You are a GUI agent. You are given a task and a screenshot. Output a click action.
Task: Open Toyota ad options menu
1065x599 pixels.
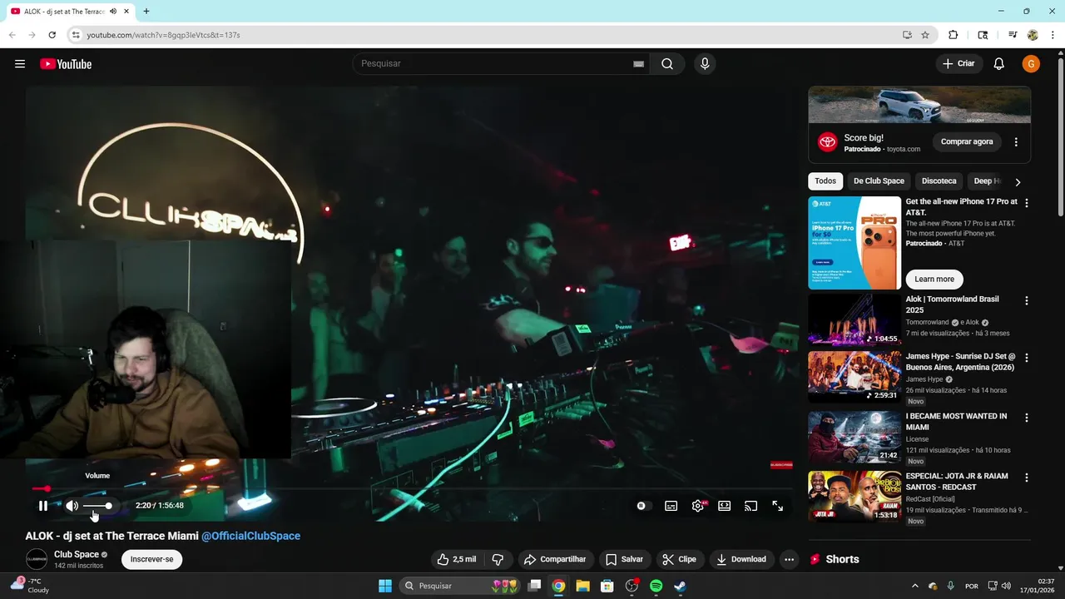pos(1016,142)
